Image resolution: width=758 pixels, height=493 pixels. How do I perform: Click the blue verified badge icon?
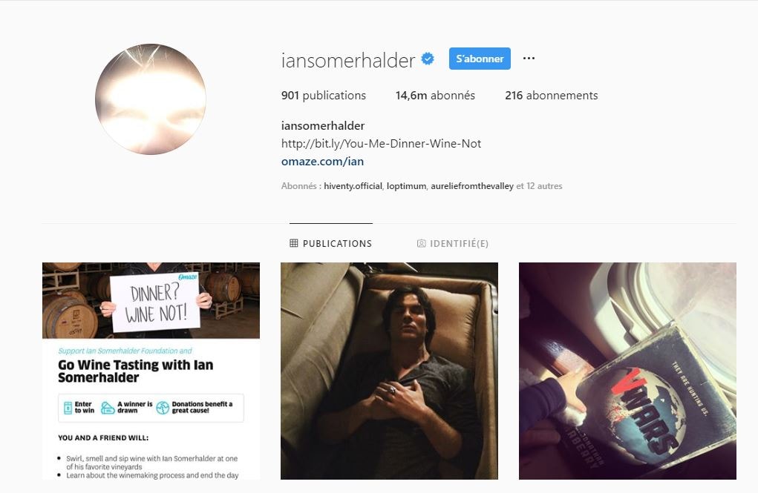click(428, 59)
